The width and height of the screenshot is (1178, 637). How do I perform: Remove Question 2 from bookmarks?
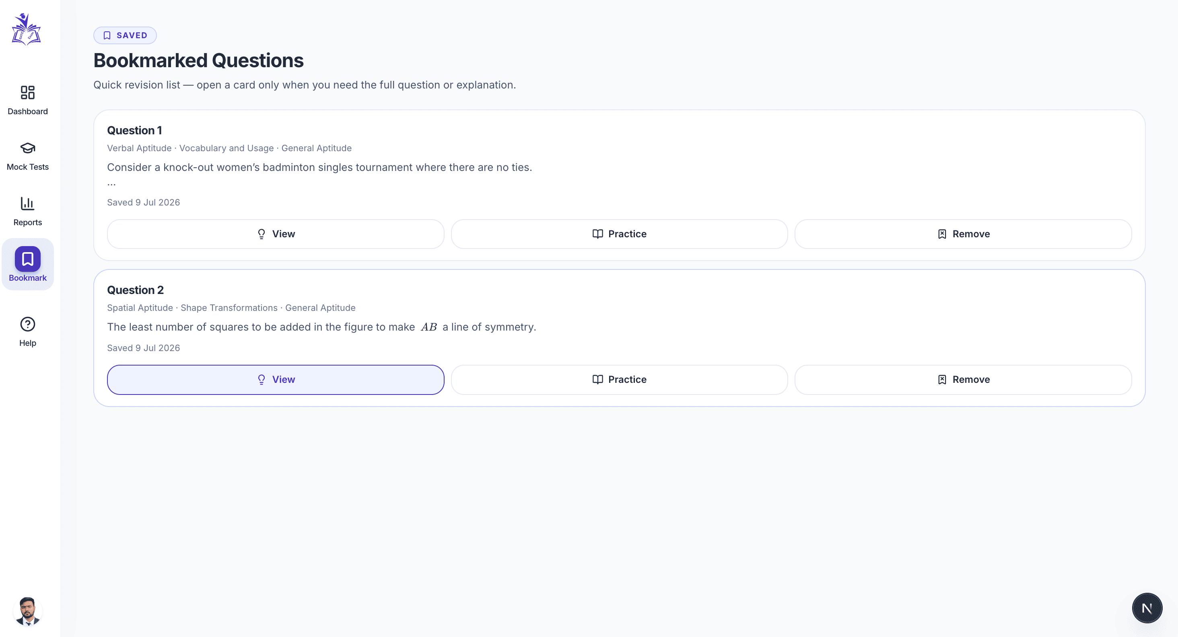point(963,380)
